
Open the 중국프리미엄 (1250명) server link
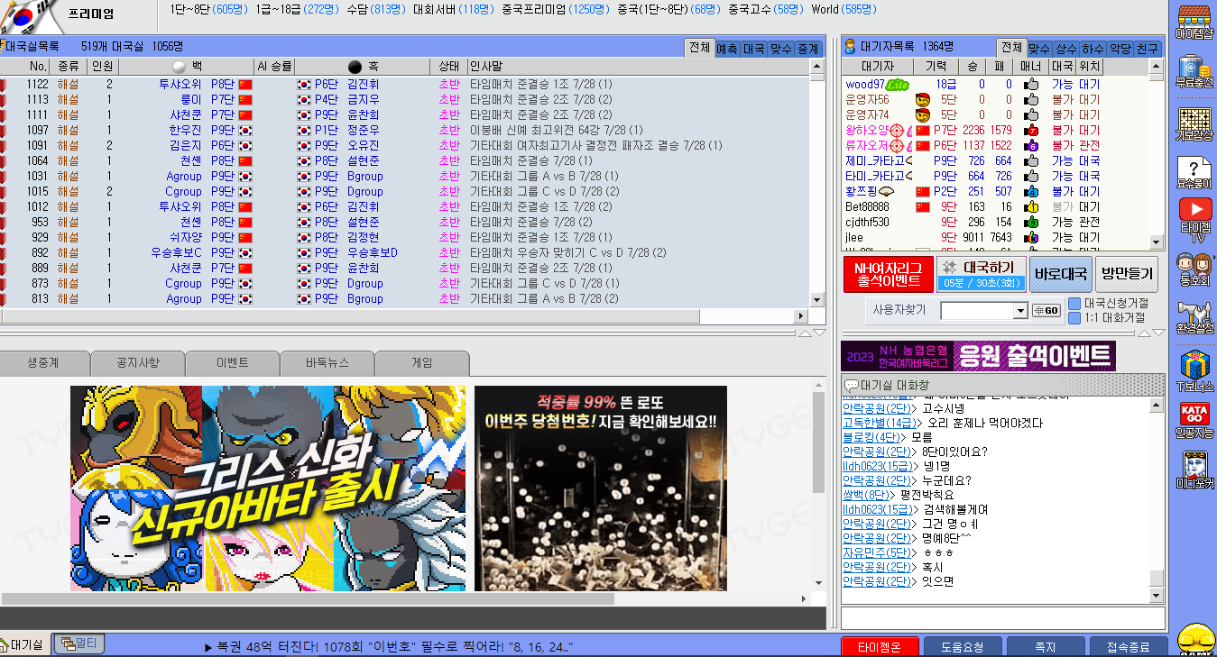point(558,9)
